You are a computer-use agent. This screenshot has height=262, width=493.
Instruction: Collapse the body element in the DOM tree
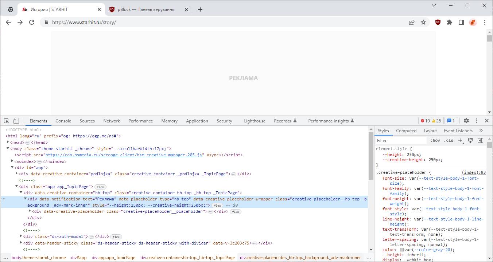[x=8, y=148]
